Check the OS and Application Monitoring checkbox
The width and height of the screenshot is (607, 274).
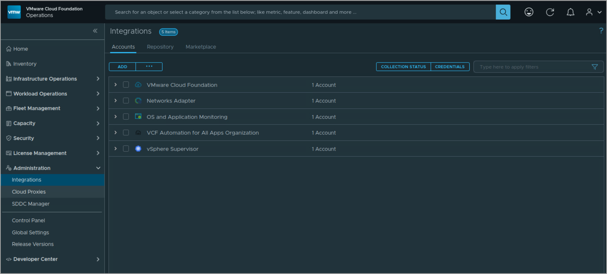(126, 117)
